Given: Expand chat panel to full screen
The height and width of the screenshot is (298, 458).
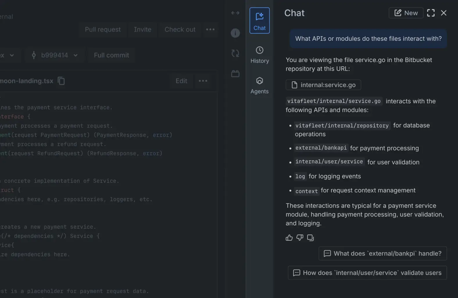Looking at the screenshot, I should [431, 13].
